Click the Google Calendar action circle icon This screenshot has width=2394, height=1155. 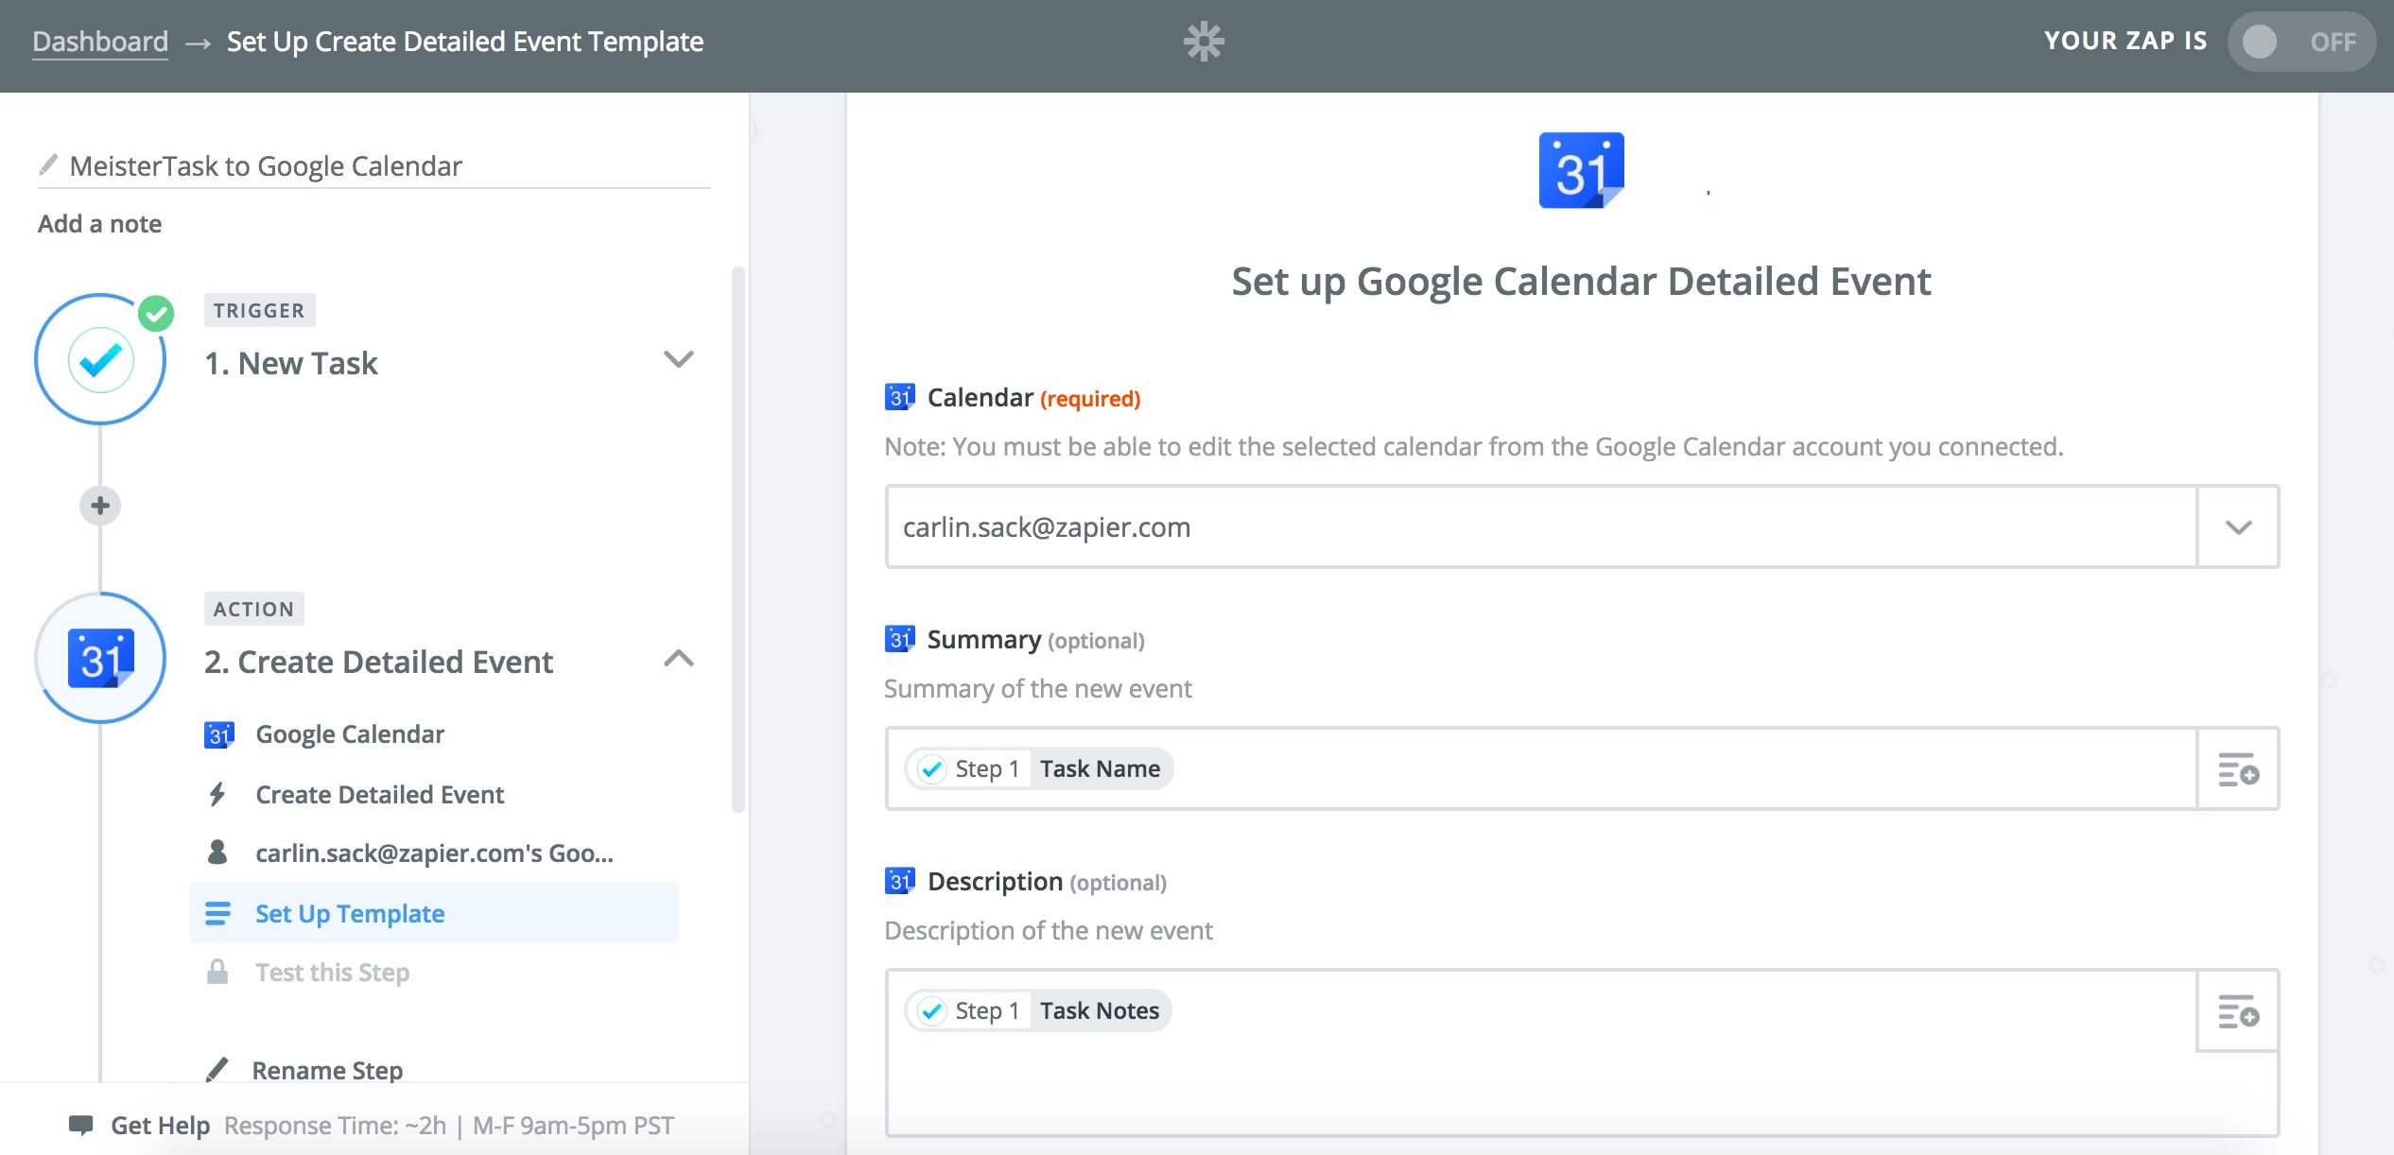100,658
